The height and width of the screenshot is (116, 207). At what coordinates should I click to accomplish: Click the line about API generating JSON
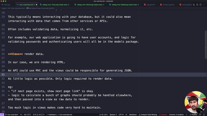pos(70,71)
